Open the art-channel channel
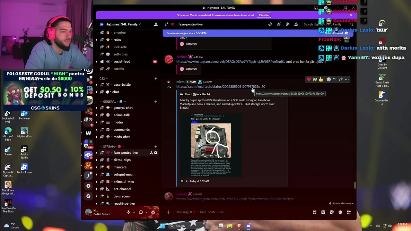 [x=128, y=189]
